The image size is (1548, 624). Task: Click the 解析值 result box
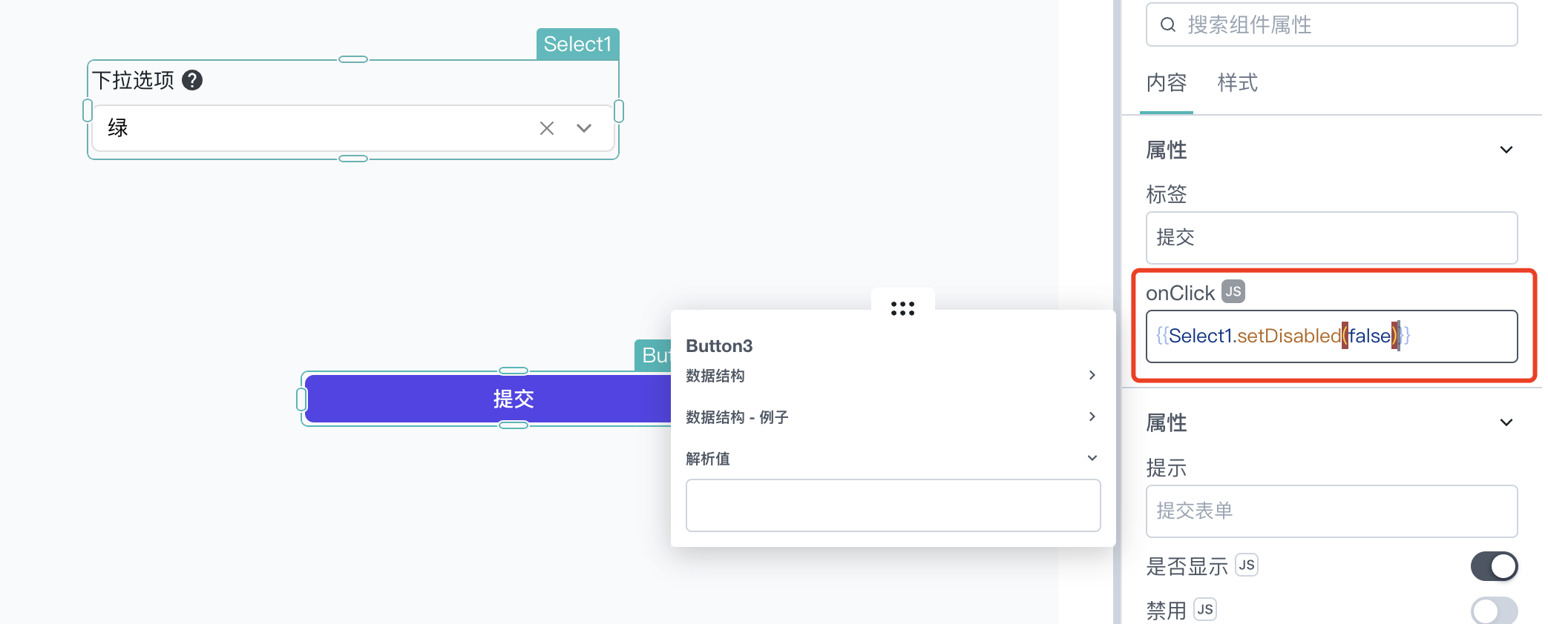point(893,505)
